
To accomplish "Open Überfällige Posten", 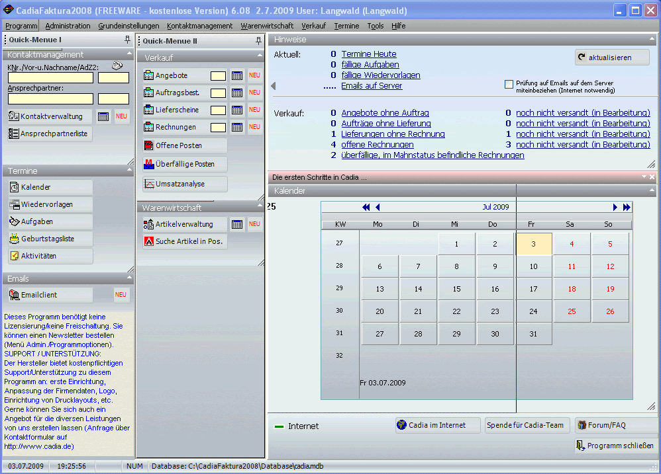I will tap(185, 164).
